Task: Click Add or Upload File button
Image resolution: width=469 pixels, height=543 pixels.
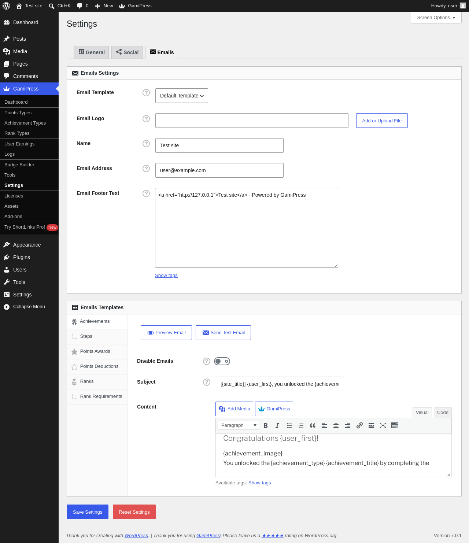Action: [382, 121]
